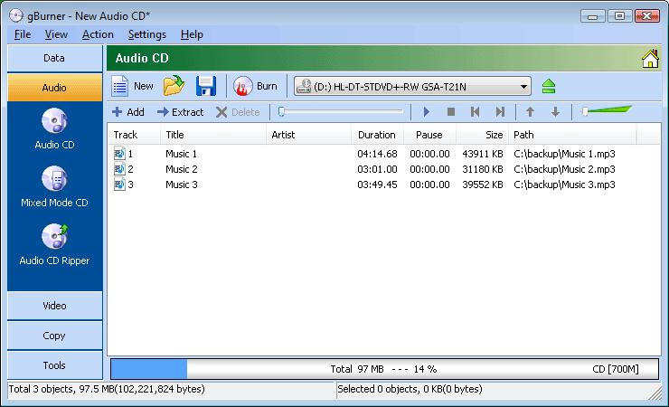Viewport: 669px width, 407px height.
Task: Open the Help menu
Action: [192, 34]
